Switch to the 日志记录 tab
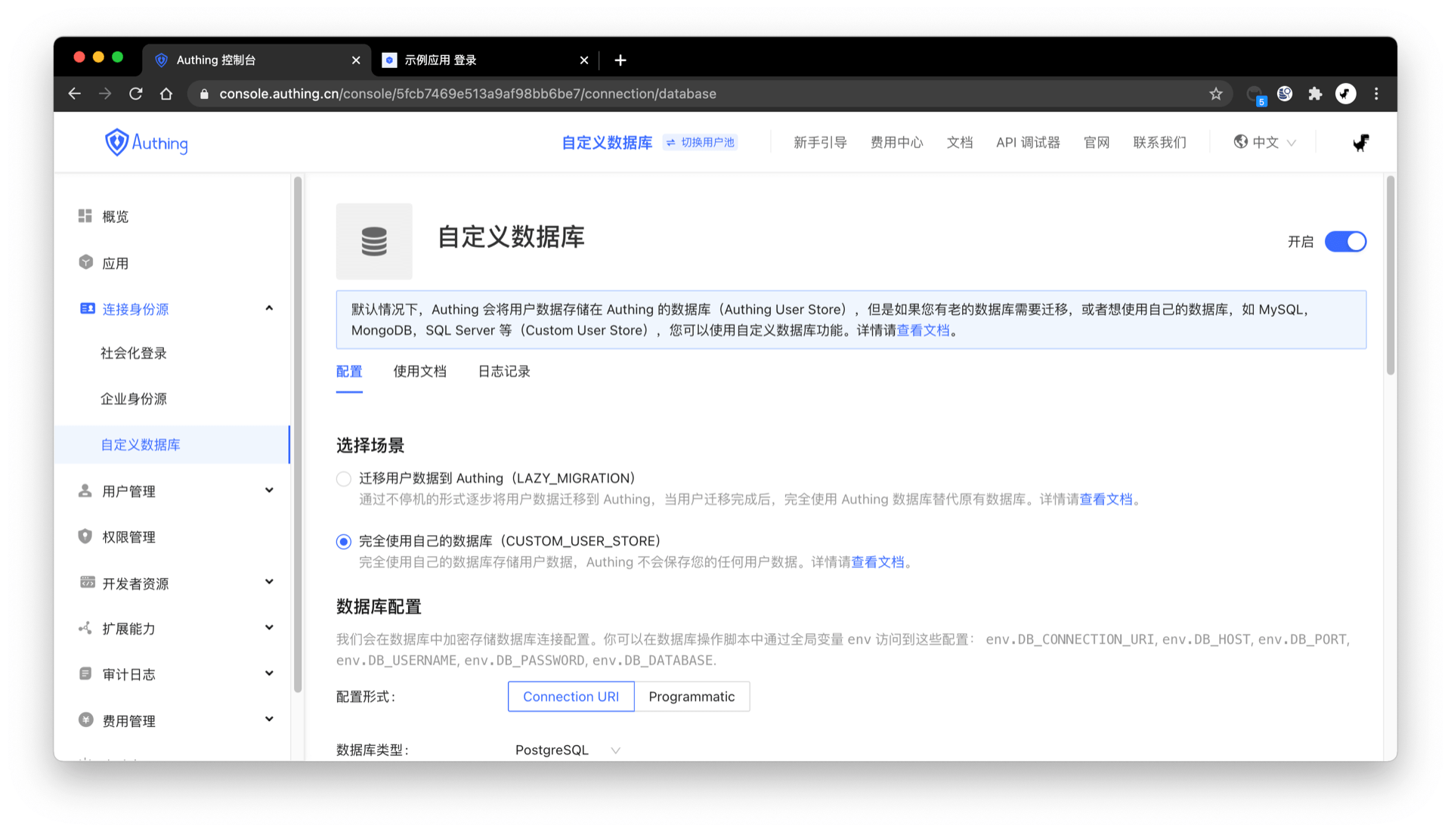 click(504, 371)
